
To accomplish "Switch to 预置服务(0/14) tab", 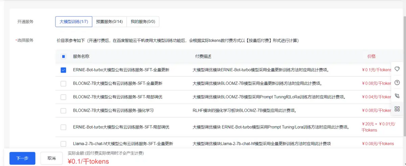I will 109,22.
